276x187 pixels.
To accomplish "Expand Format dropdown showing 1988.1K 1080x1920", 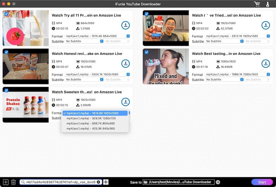I will coord(238,74).
